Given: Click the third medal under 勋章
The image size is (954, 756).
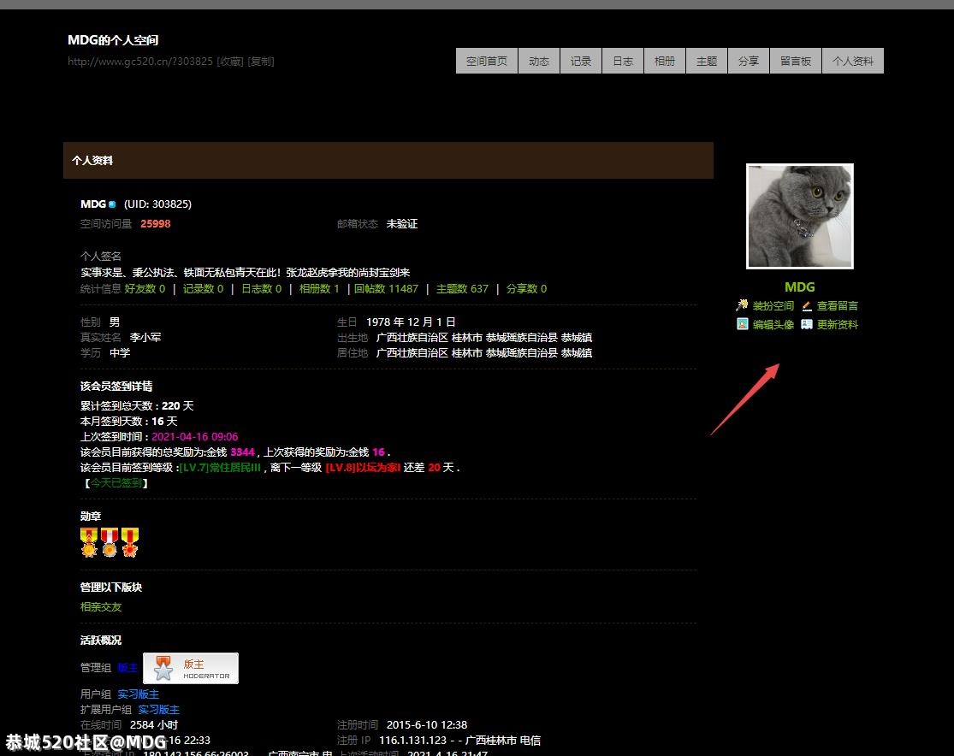Looking at the screenshot, I should tap(129, 542).
